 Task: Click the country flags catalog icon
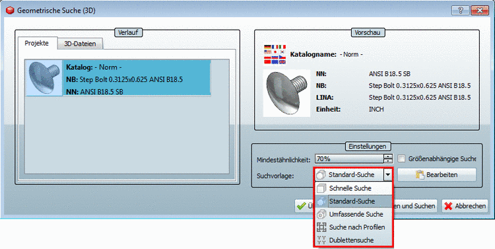click(x=275, y=54)
